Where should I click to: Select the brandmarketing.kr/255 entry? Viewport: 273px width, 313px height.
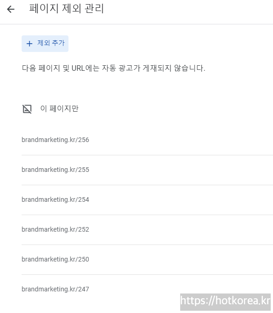pyautogui.click(x=55, y=170)
